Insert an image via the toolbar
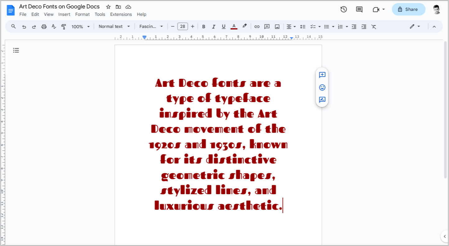Image resolution: width=449 pixels, height=246 pixels. pos(277,26)
